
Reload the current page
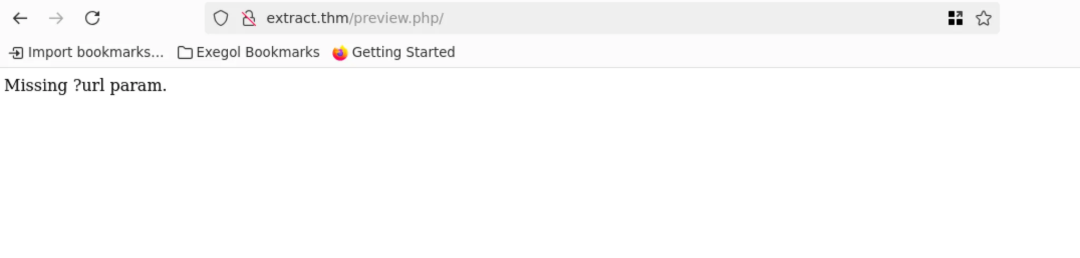pyautogui.click(x=92, y=18)
